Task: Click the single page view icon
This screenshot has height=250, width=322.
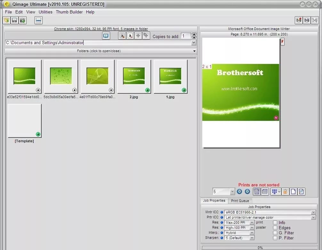Action: pos(257,191)
